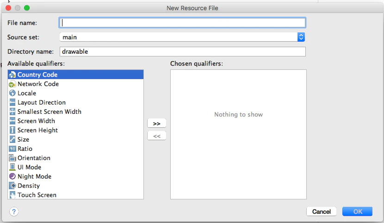The width and height of the screenshot is (384, 223).
Task: Click the Locale globe icon
Action: coord(12,93)
